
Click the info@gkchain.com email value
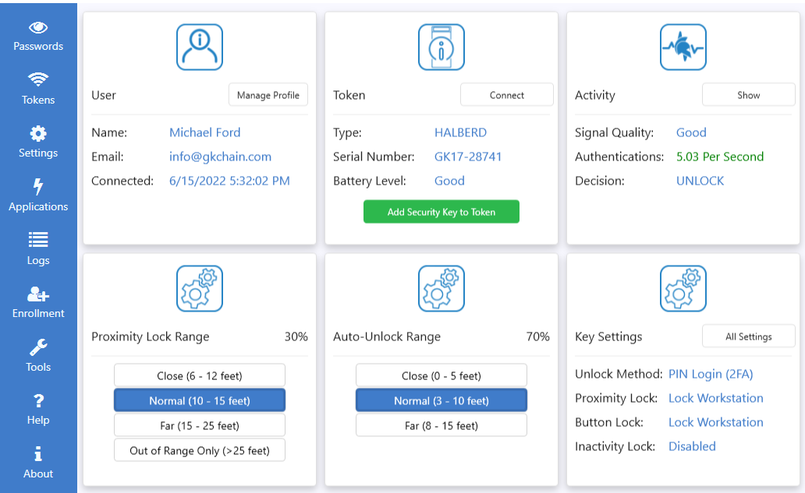[x=221, y=157]
